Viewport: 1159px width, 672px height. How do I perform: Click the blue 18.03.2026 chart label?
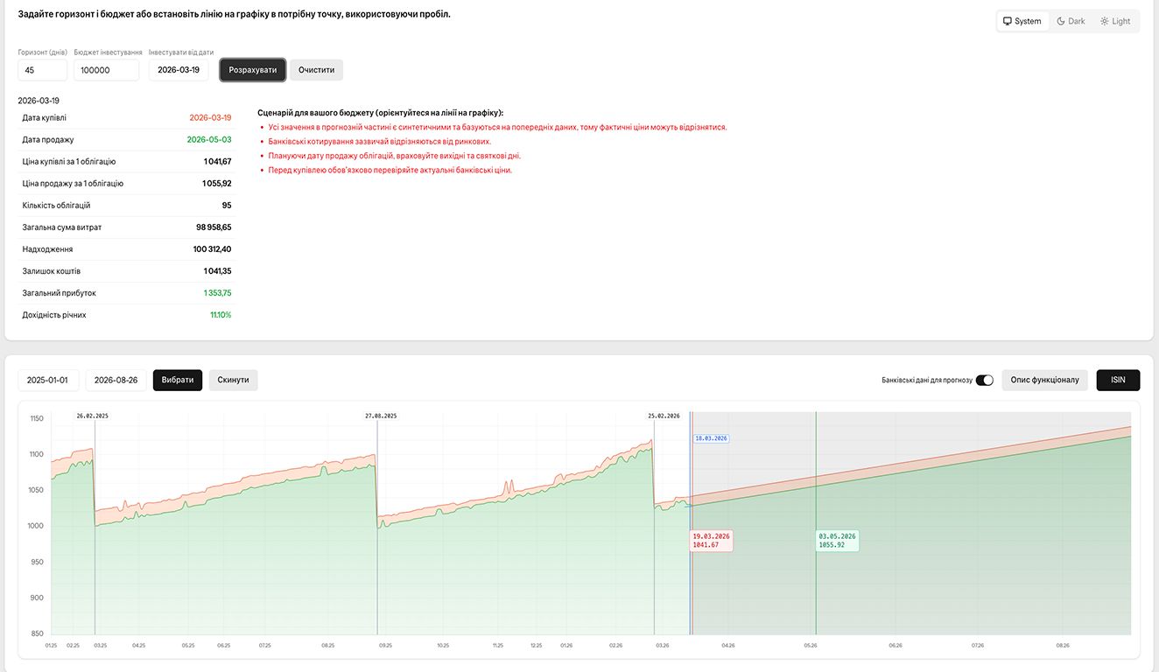click(x=712, y=436)
